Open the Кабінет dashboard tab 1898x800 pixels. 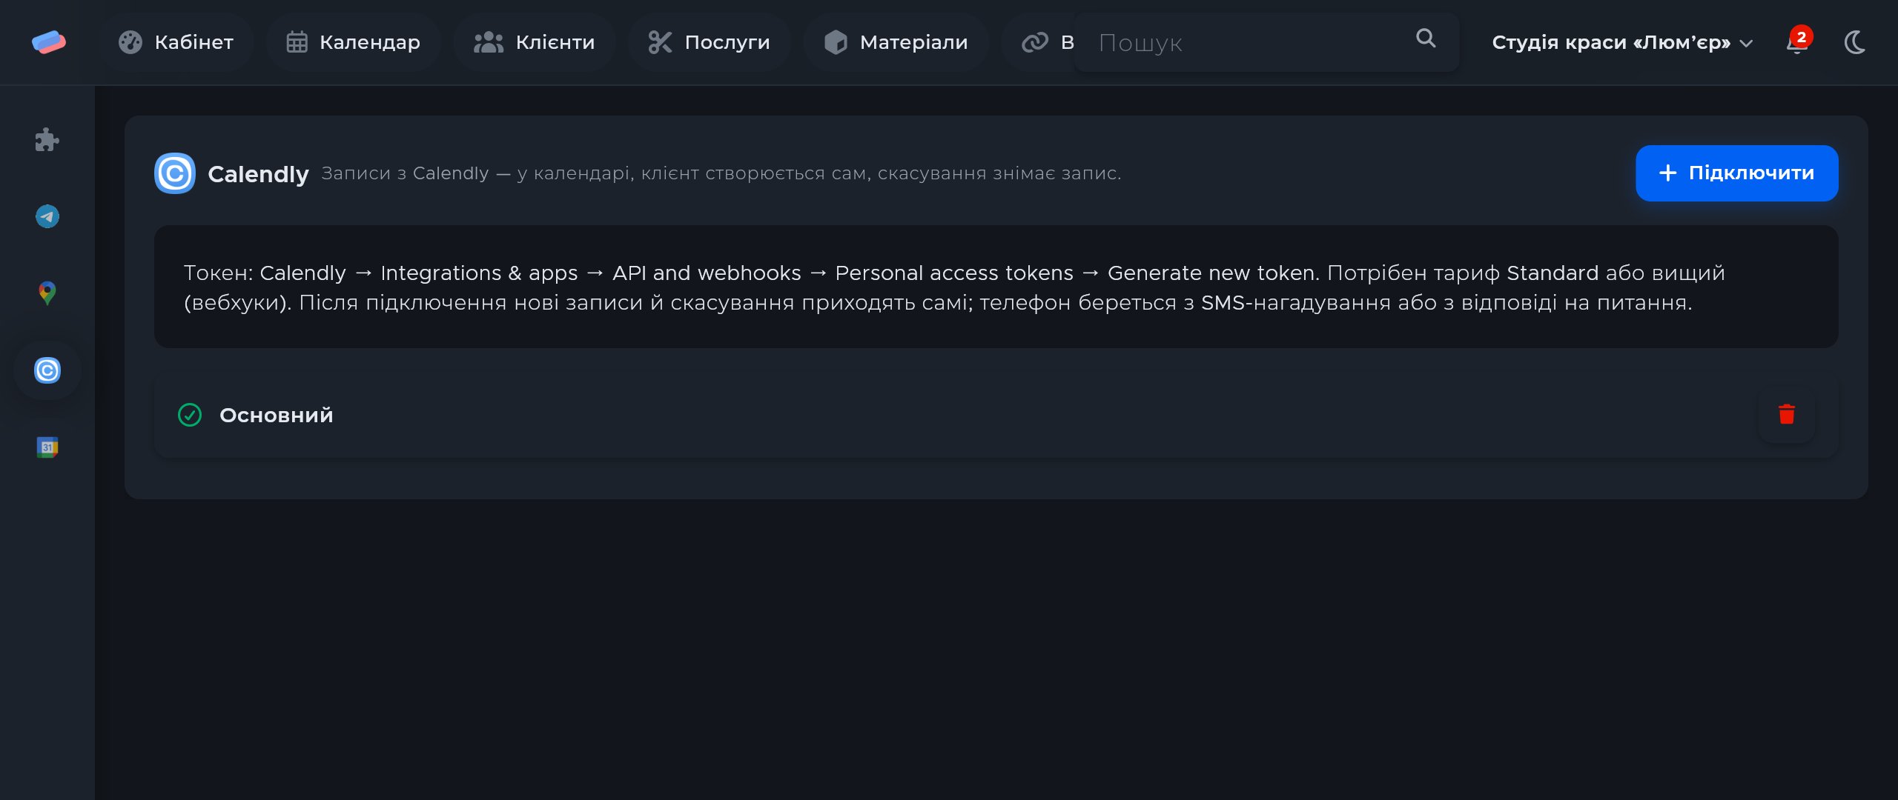pyautogui.click(x=176, y=42)
